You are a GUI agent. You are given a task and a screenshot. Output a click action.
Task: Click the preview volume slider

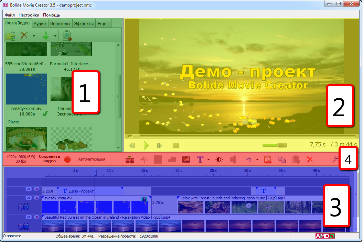(275, 145)
